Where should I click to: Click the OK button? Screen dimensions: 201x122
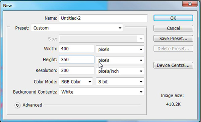pos(173,18)
